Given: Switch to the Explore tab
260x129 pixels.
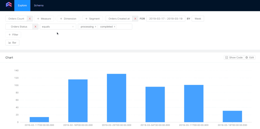Looking at the screenshot, I should (x=22, y=5).
